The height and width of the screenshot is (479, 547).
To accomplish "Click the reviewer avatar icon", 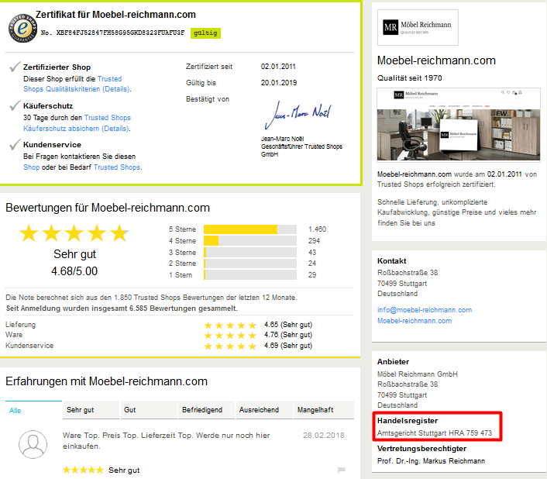I will tap(33, 444).
